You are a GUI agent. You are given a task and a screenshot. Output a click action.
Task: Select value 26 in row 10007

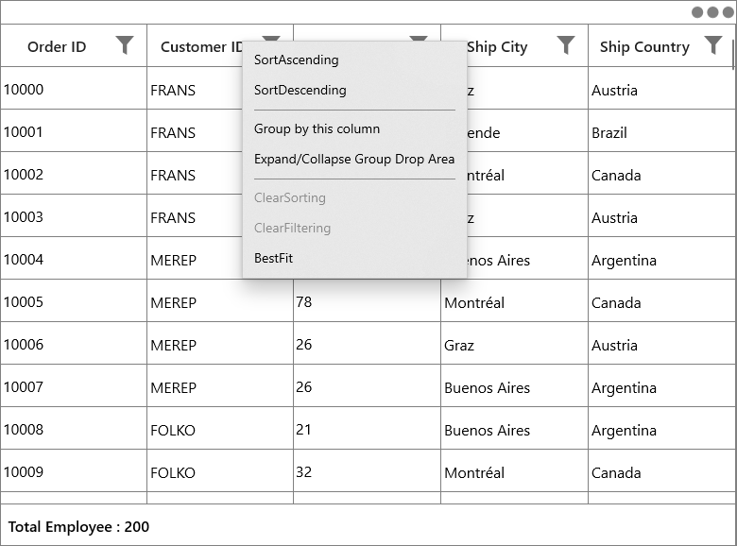(x=368, y=385)
